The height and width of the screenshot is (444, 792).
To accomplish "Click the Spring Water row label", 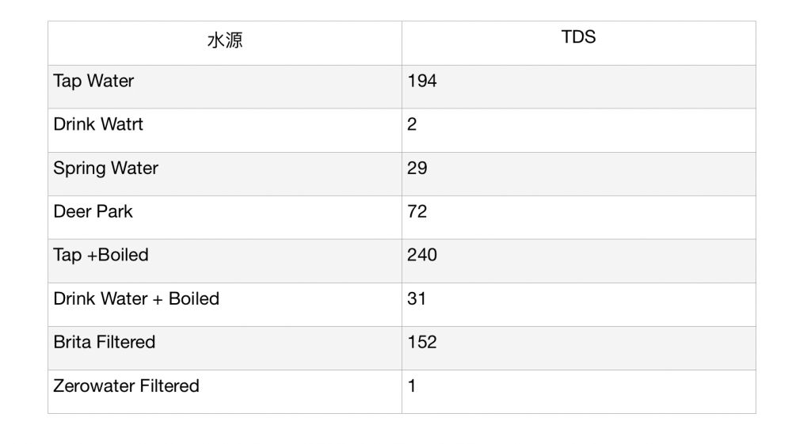I will (x=105, y=169).
